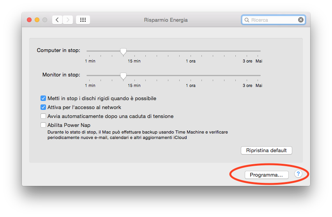
Task: Show all preferences via grid icon
Action: pos(83,20)
